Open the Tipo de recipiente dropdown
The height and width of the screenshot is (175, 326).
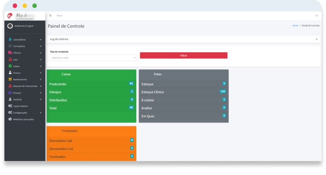click(x=93, y=58)
